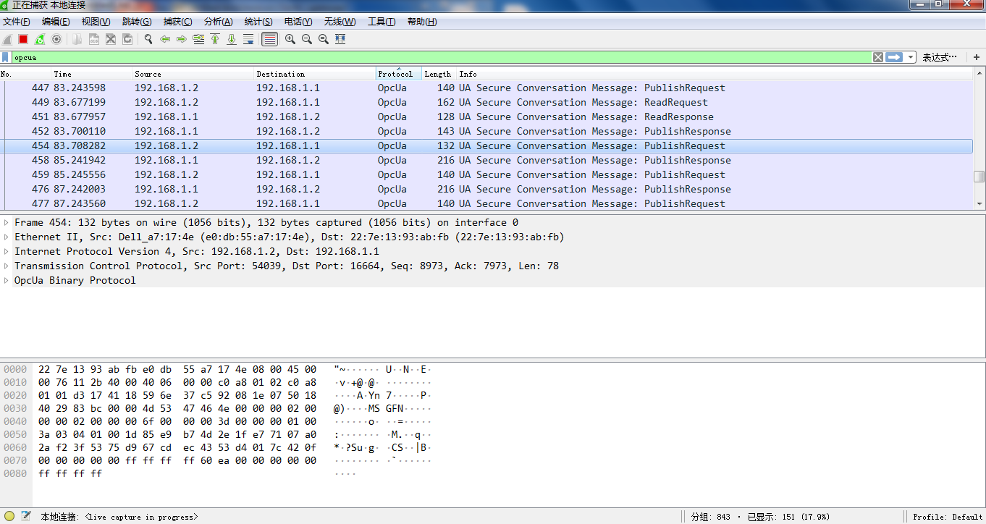Zoom in the main window text
The width and height of the screenshot is (986, 524).
(290, 39)
